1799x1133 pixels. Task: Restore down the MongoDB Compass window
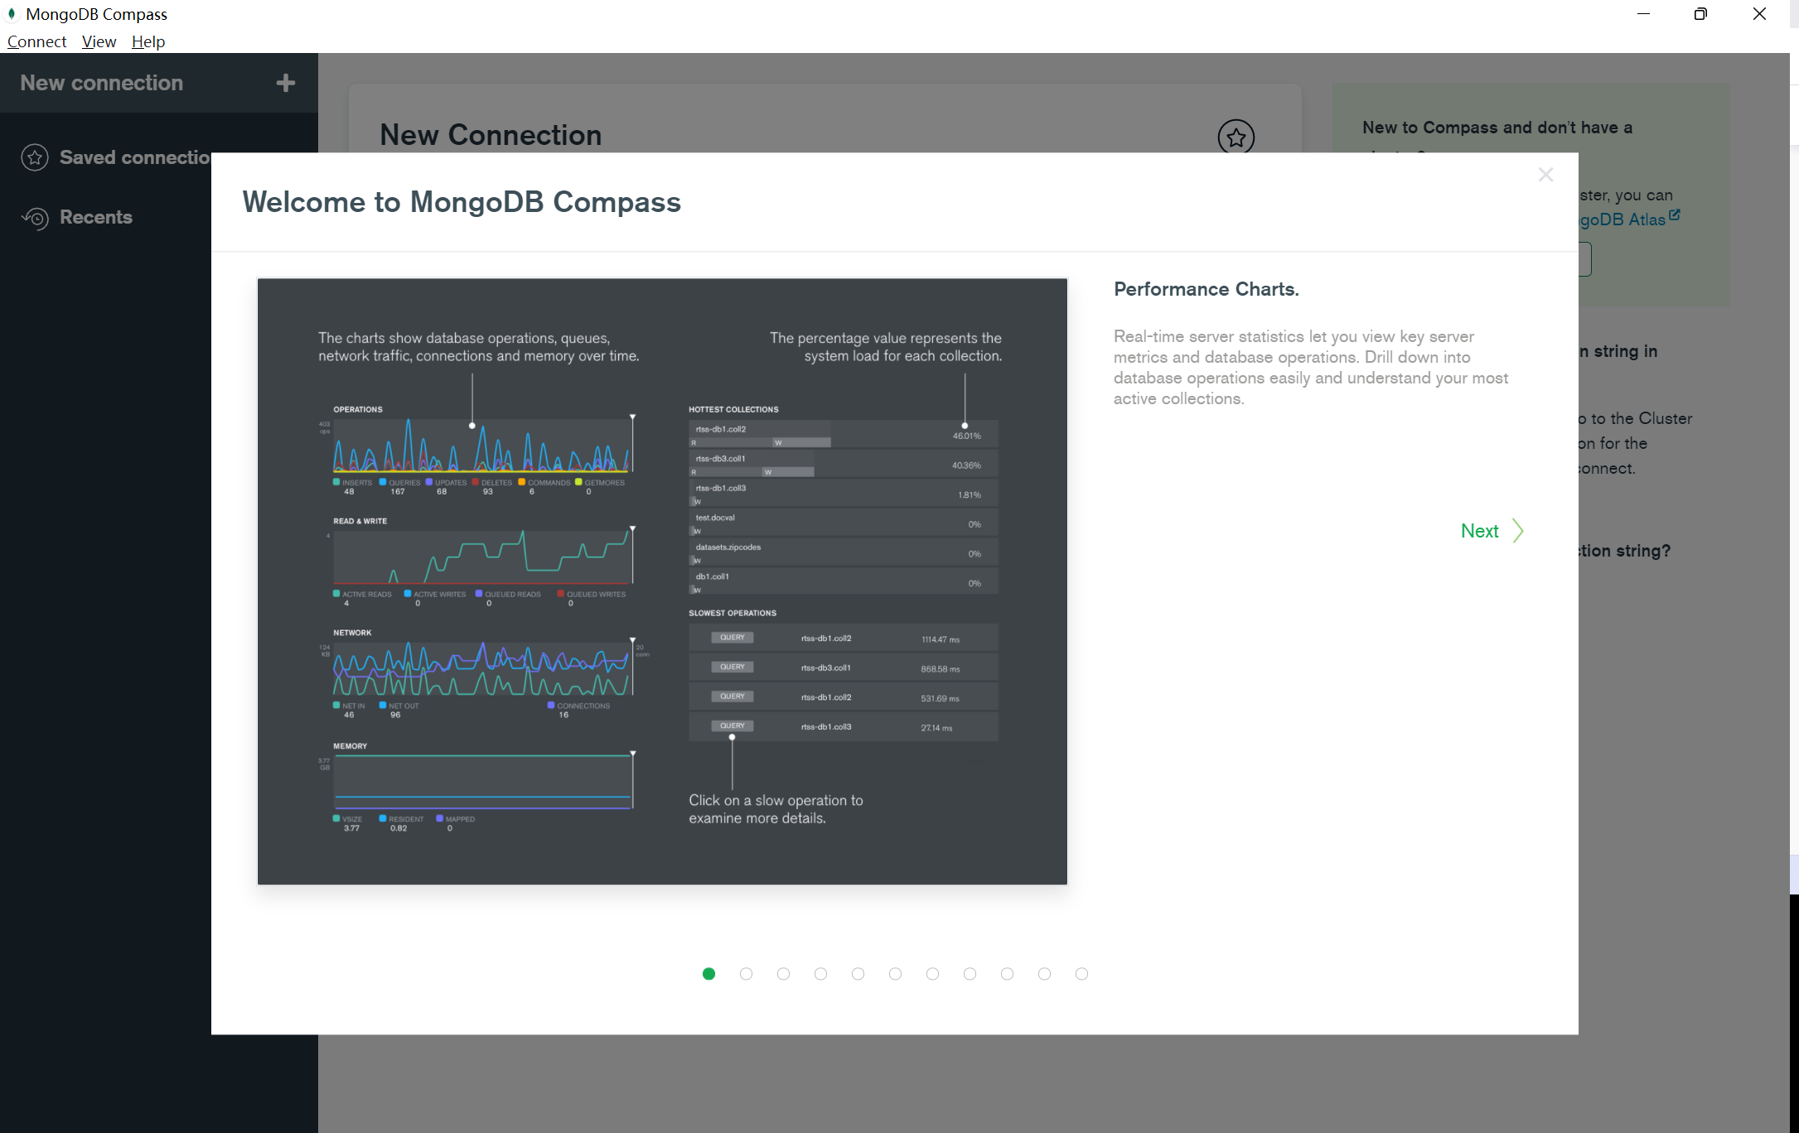[x=1700, y=14]
